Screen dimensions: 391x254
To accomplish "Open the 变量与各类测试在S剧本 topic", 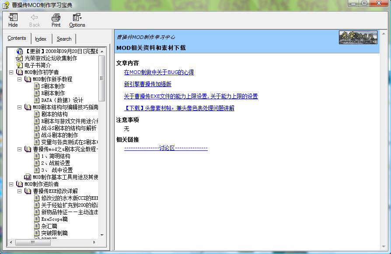I will (x=70, y=142).
